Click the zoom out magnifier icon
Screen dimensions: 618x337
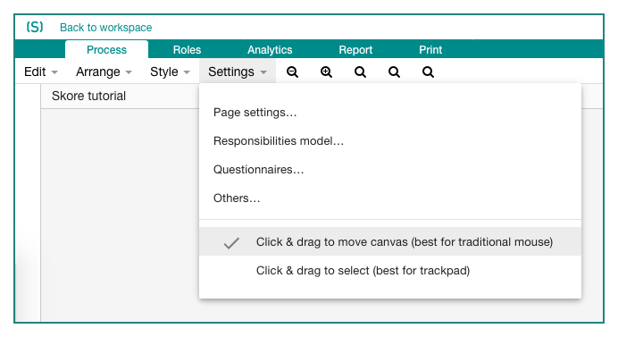(292, 72)
